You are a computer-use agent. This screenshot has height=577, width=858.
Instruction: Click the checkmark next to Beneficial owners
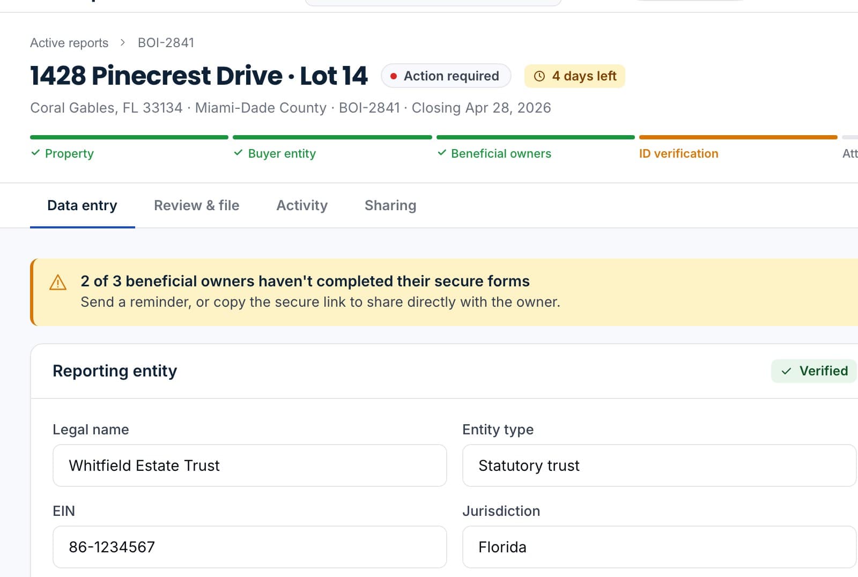pyautogui.click(x=442, y=153)
